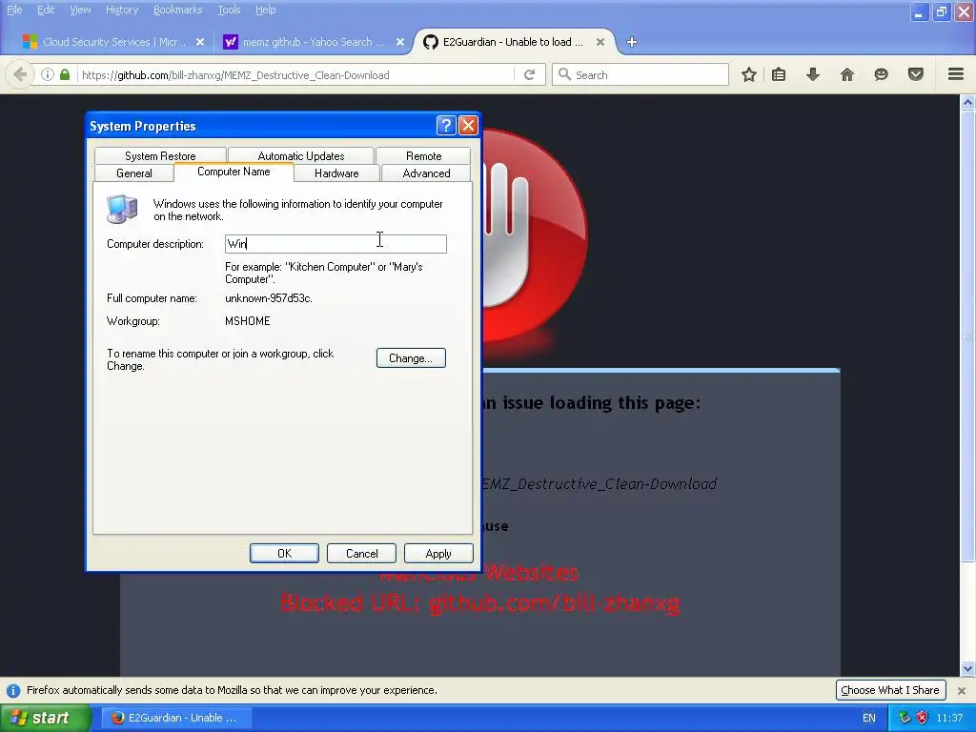Image resolution: width=976 pixels, height=732 pixels.
Task: Open the Bookmarks menu
Action: (x=178, y=10)
